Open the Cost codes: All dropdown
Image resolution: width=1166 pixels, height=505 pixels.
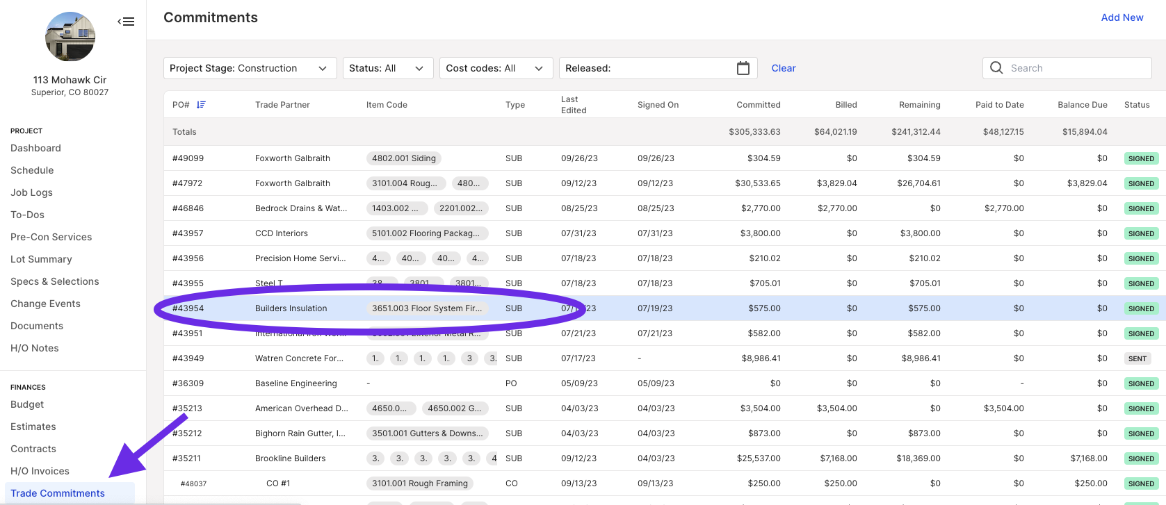[496, 68]
